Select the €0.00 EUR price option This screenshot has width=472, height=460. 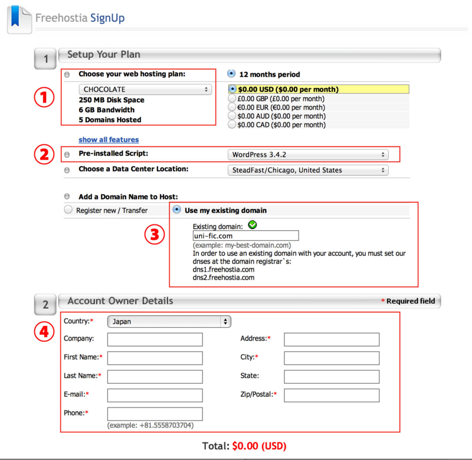[x=232, y=107]
